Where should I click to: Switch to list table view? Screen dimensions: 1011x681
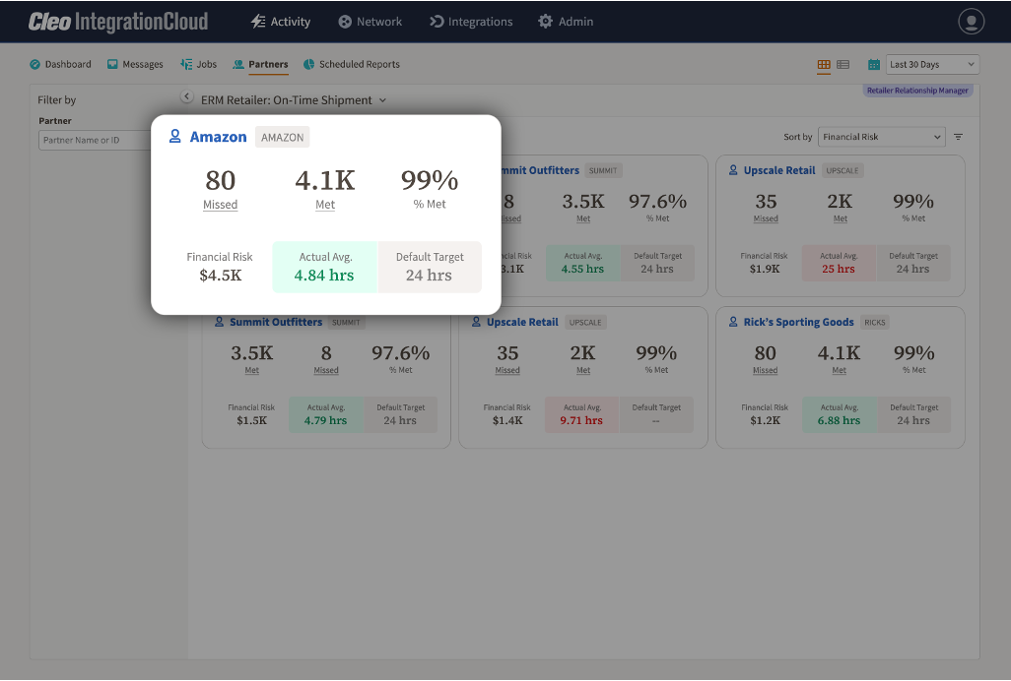(842, 64)
